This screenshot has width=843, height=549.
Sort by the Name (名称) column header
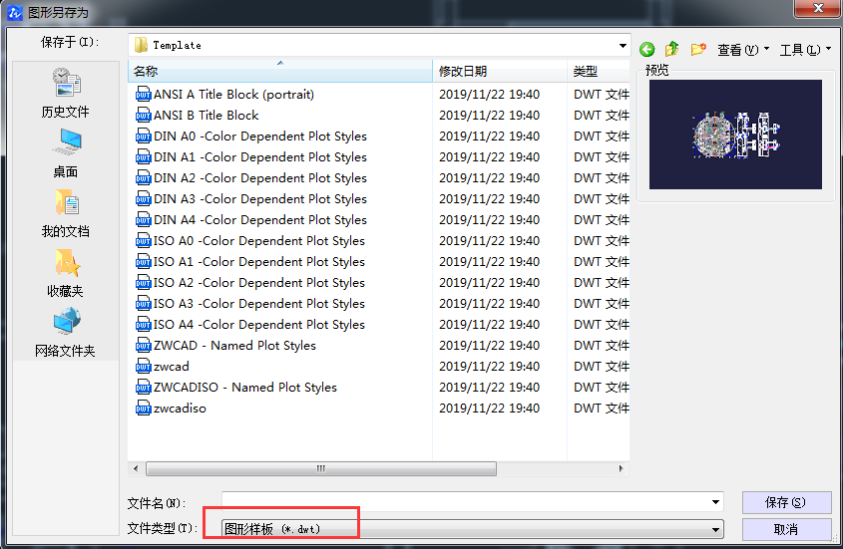[x=280, y=72]
